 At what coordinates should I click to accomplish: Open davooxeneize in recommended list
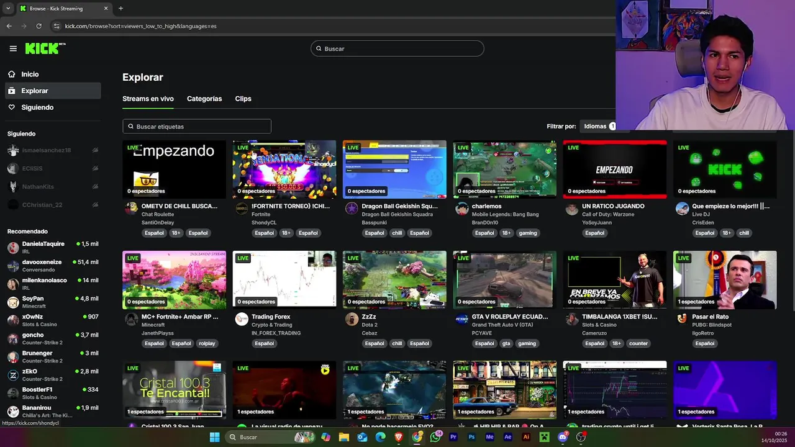tap(52, 266)
